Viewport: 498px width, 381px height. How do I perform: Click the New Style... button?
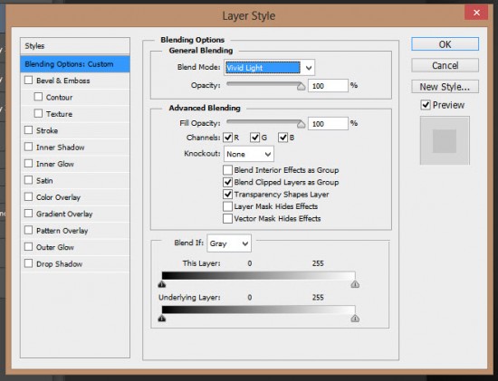point(445,86)
